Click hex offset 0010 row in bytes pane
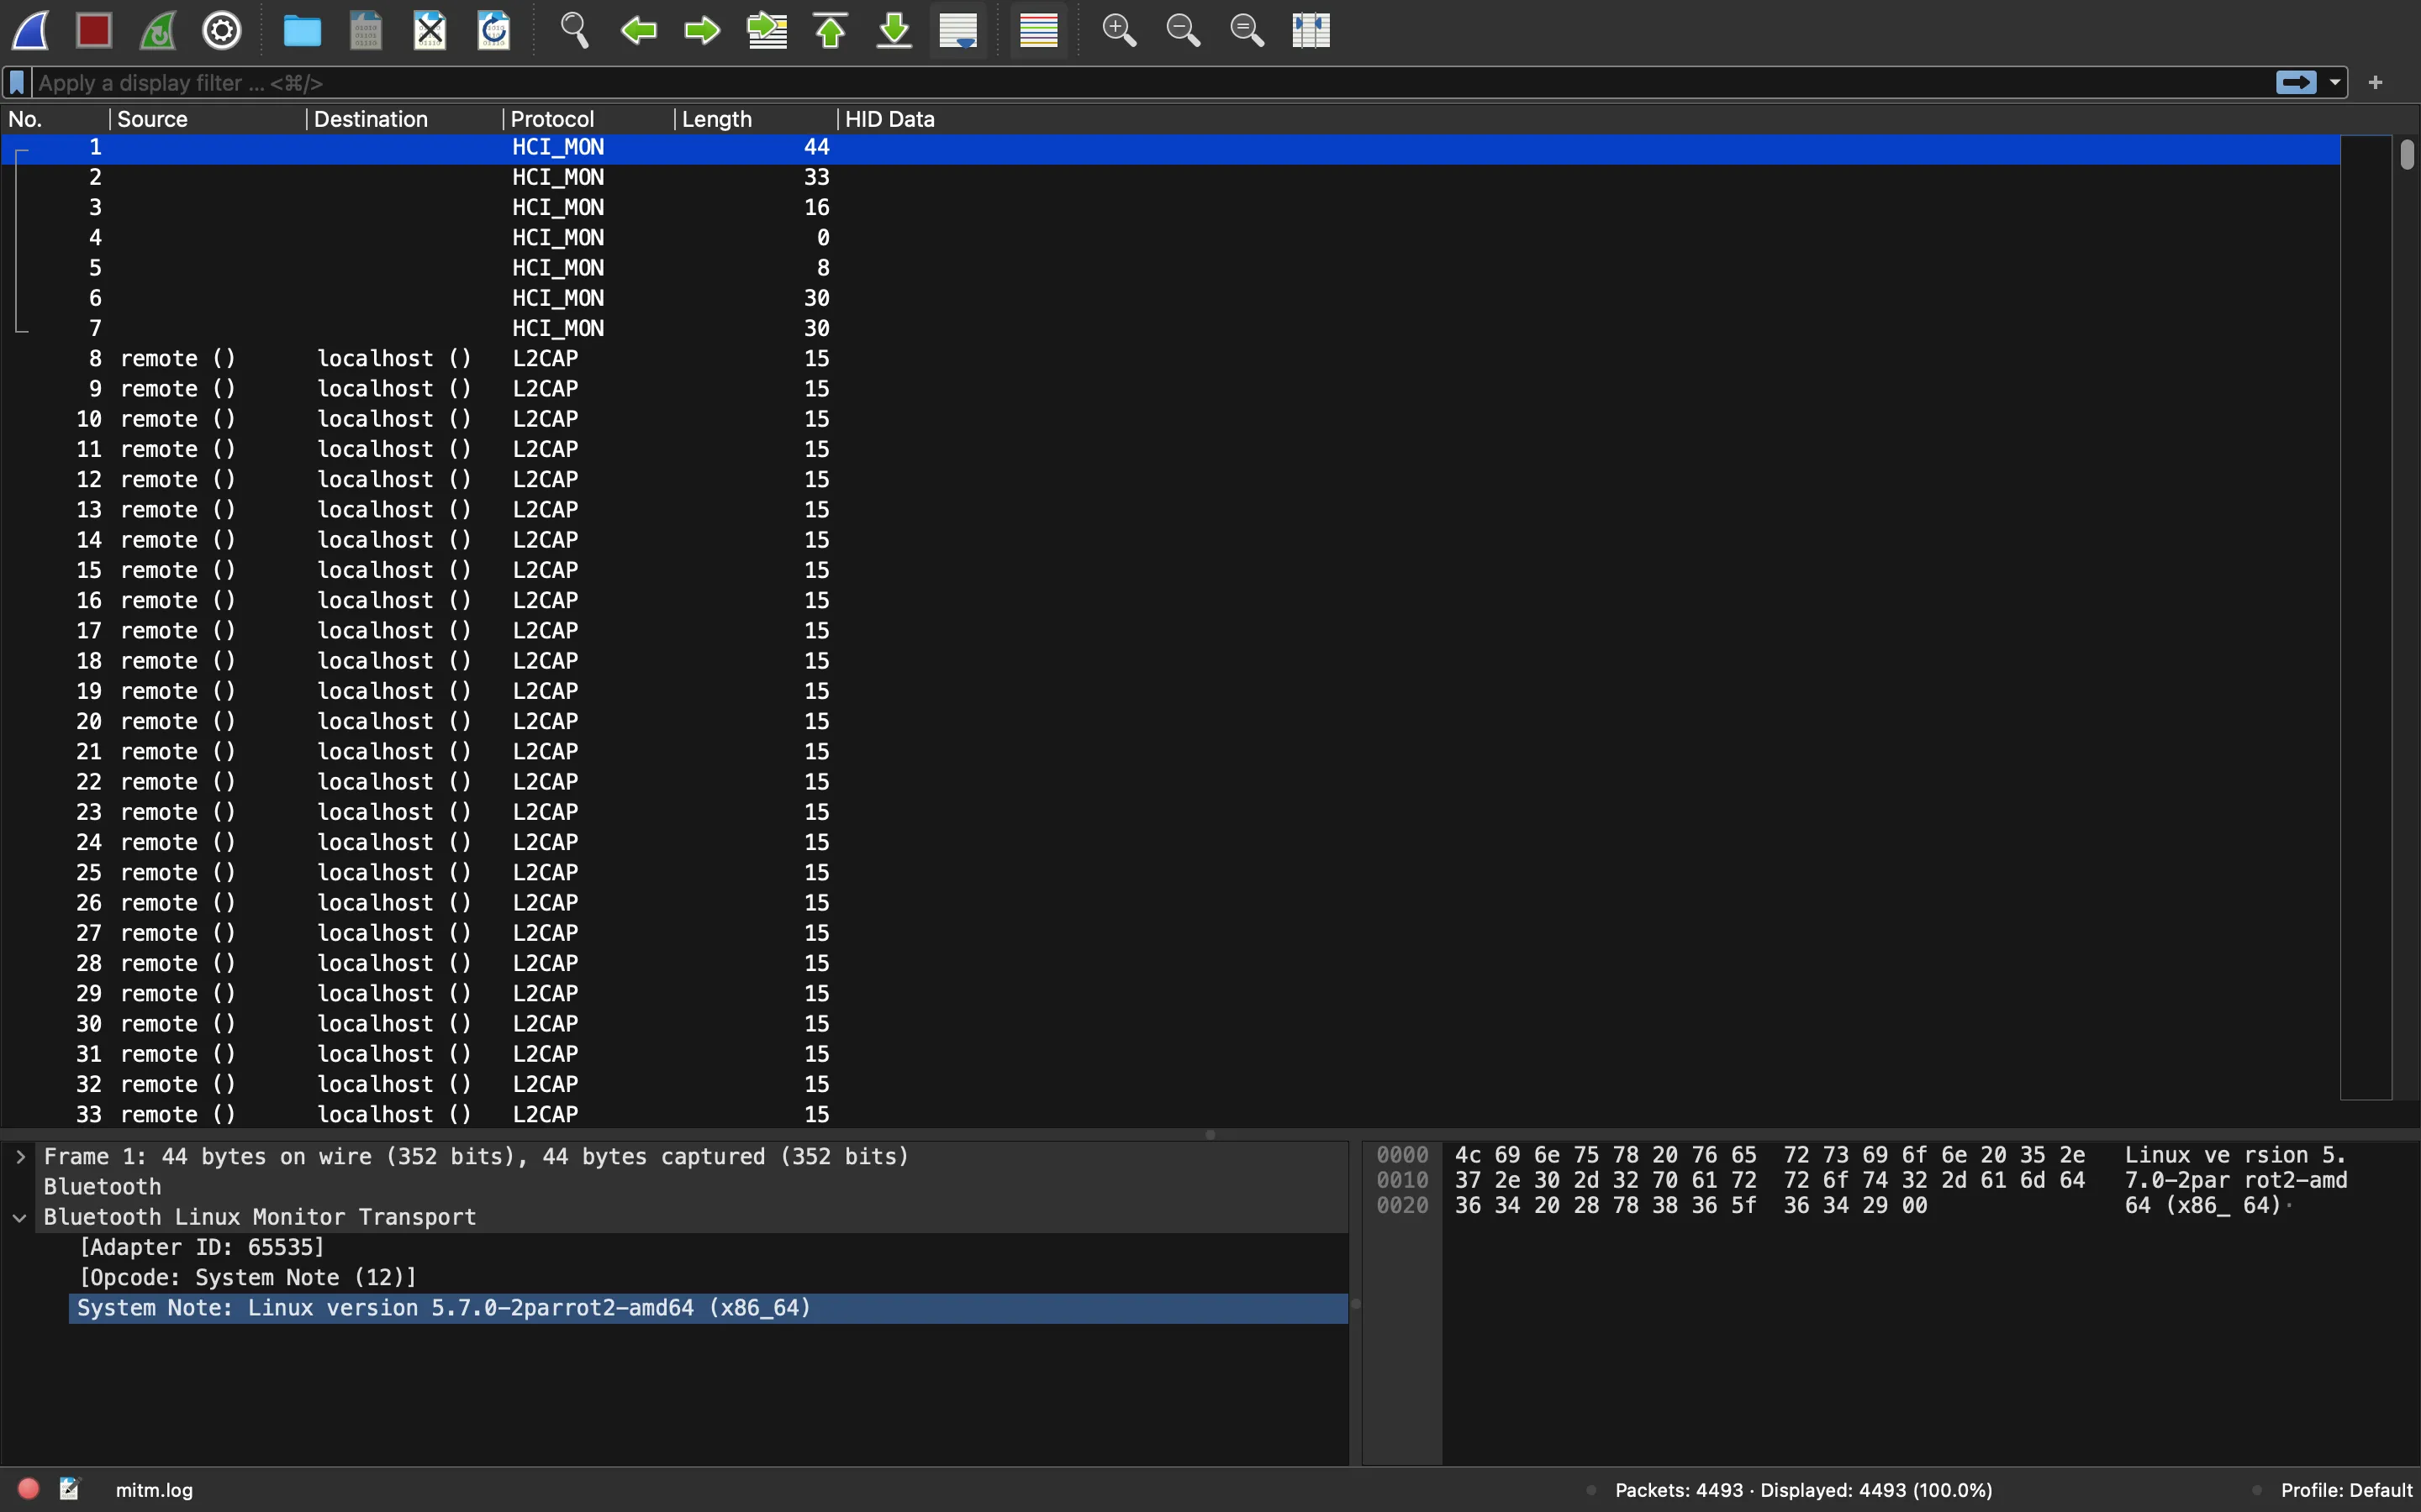 pos(1401,1181)
